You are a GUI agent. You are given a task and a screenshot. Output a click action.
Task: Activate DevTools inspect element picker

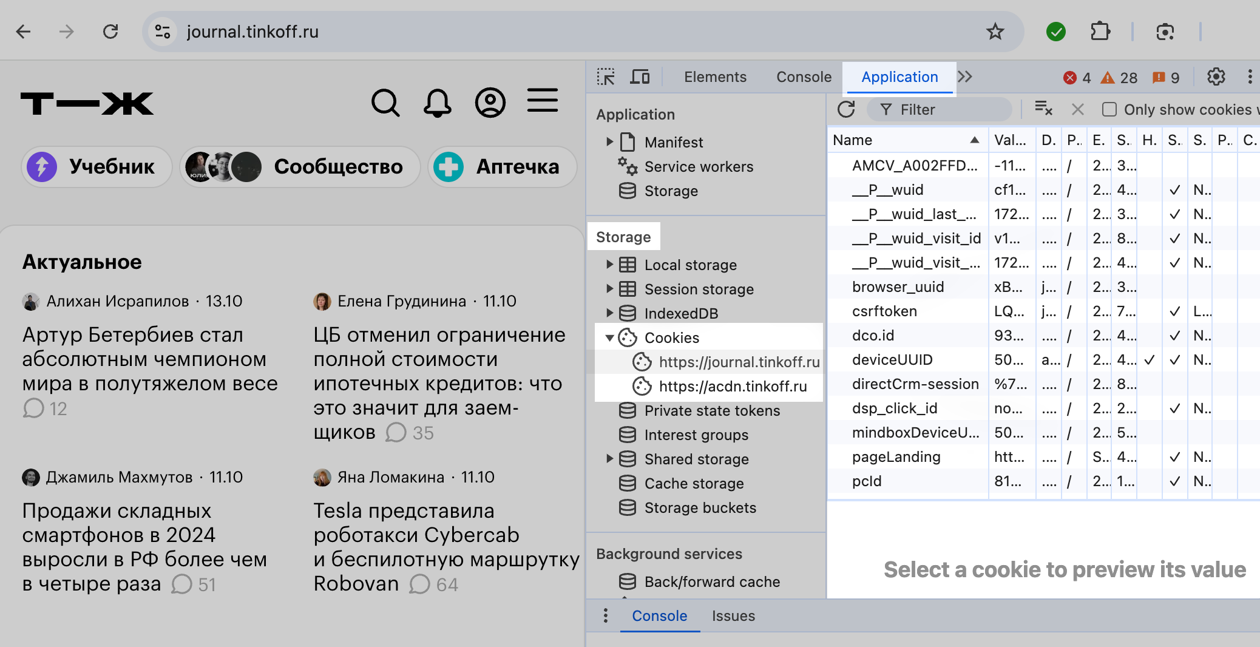point(606,77)
